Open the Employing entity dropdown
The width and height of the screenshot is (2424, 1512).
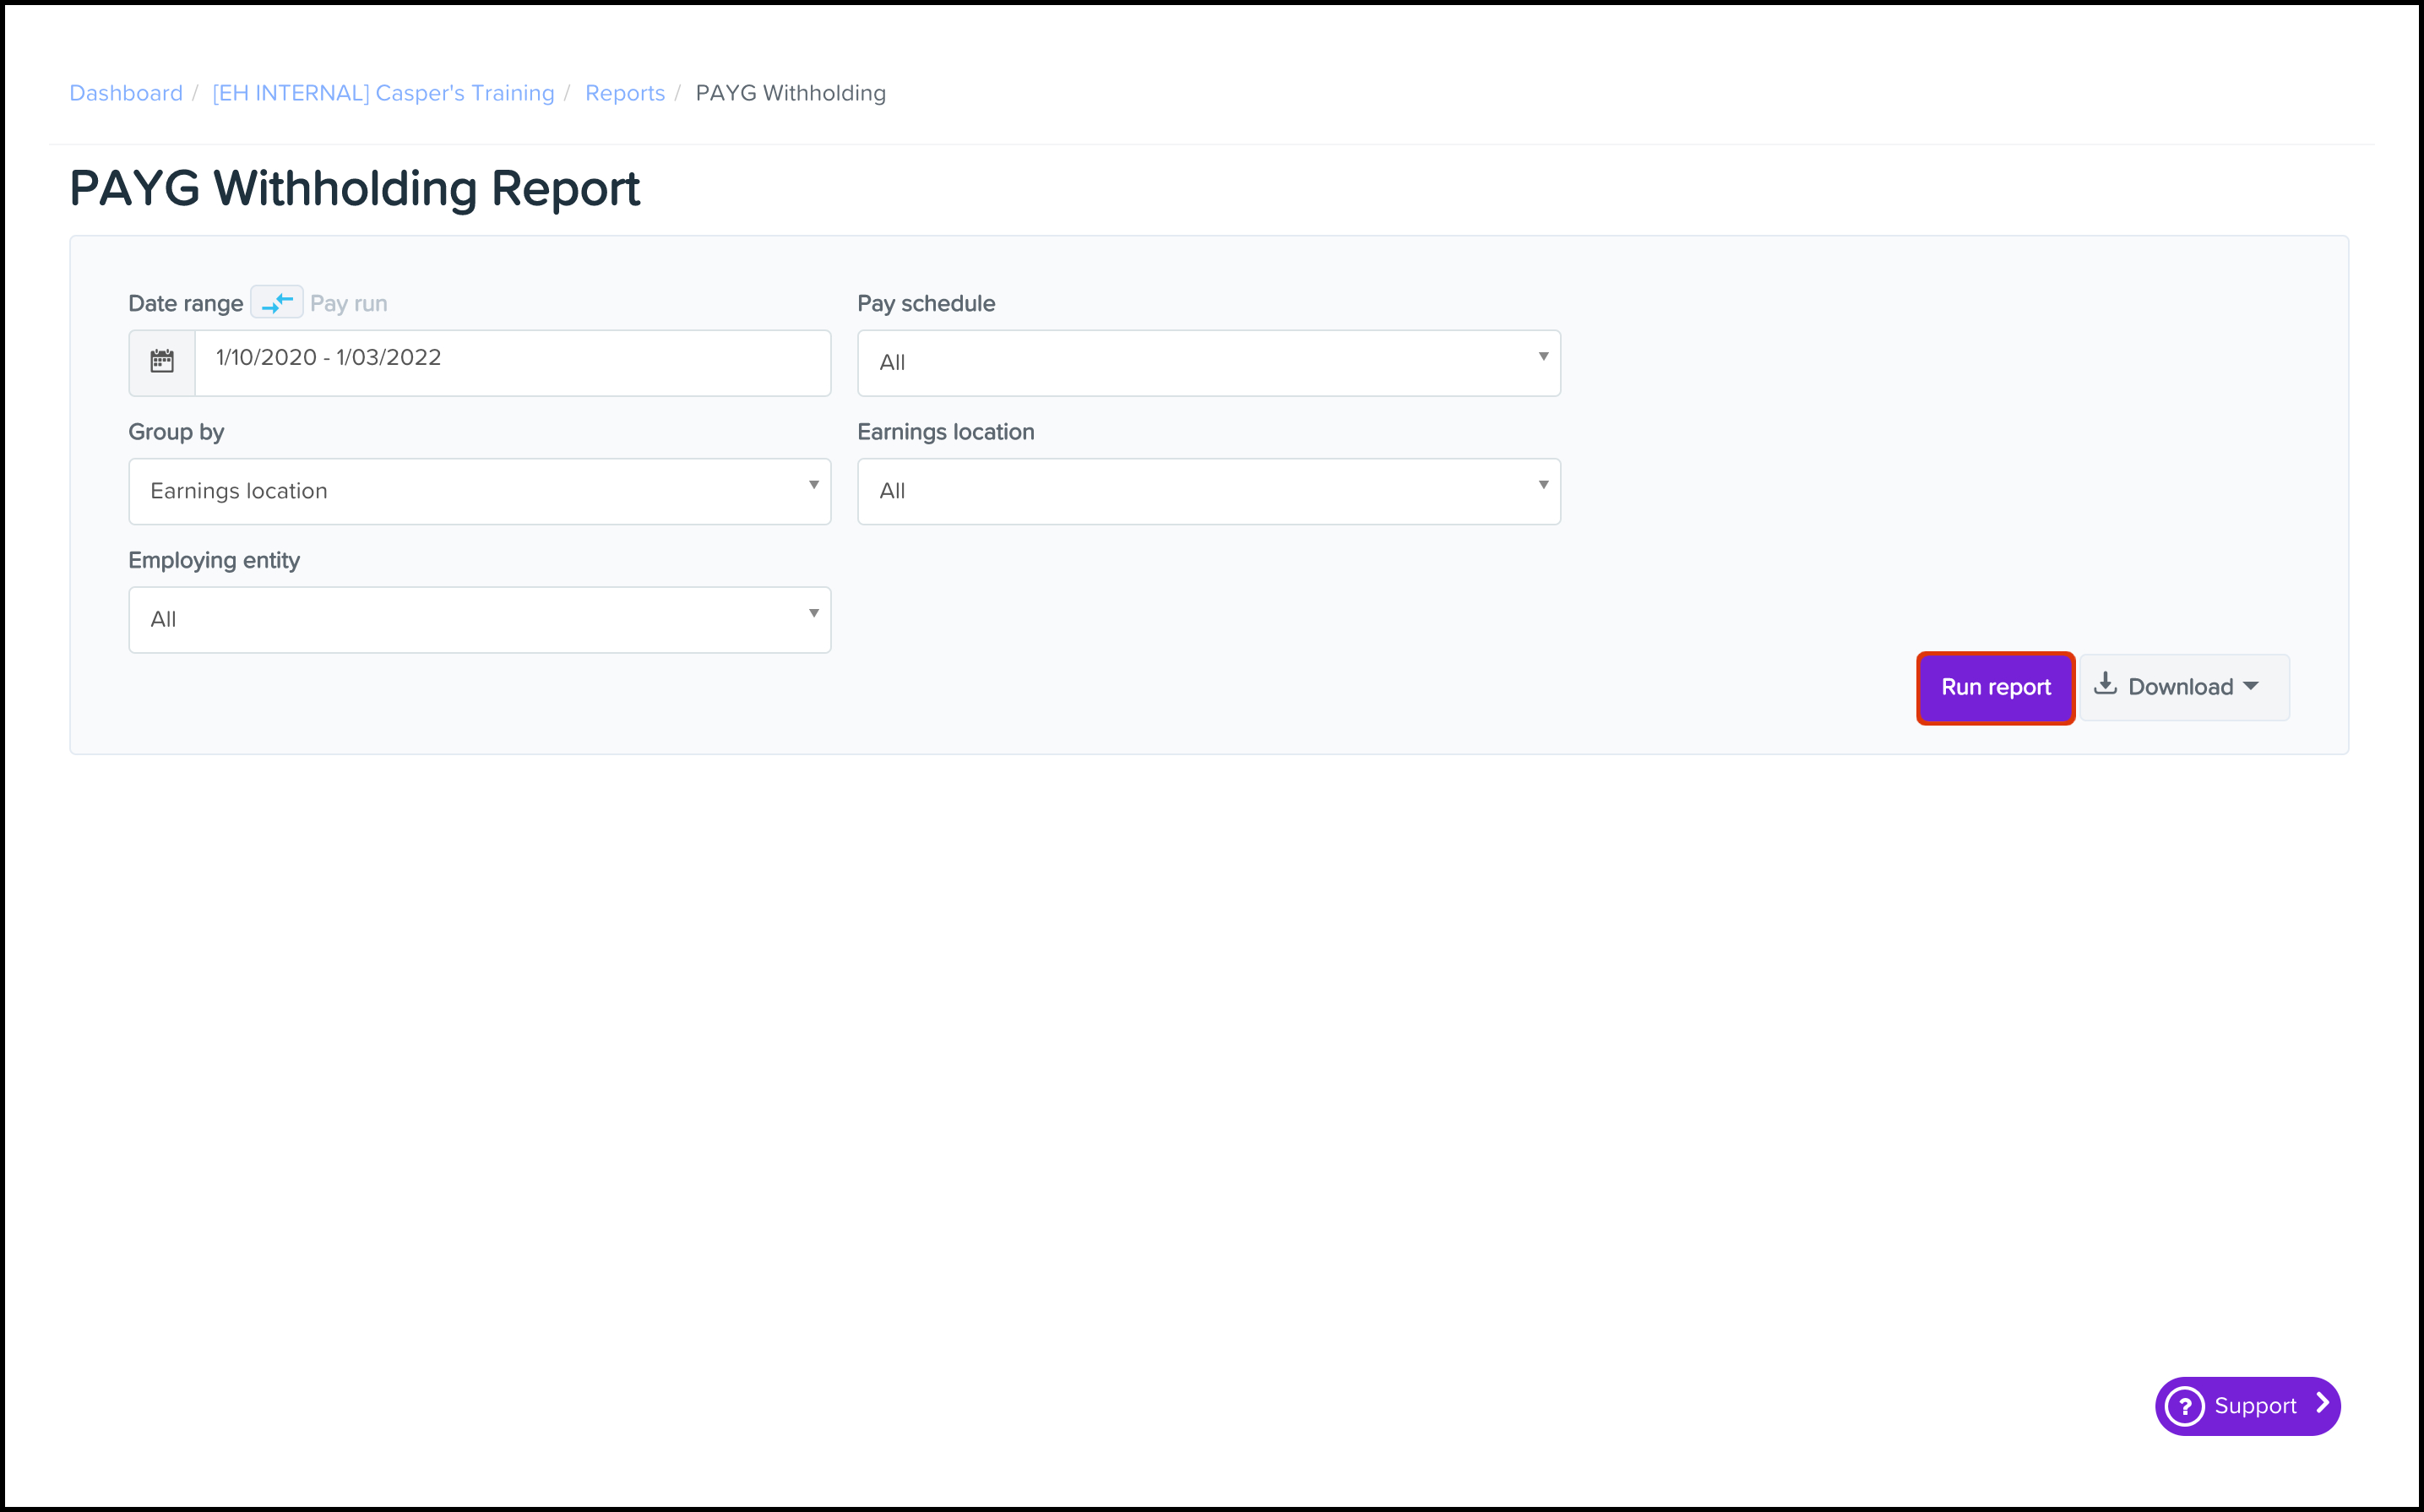click(x=479, y=620)
